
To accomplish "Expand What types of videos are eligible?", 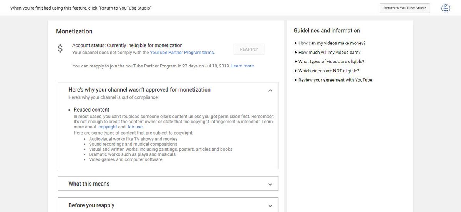I will pos(329,62).
